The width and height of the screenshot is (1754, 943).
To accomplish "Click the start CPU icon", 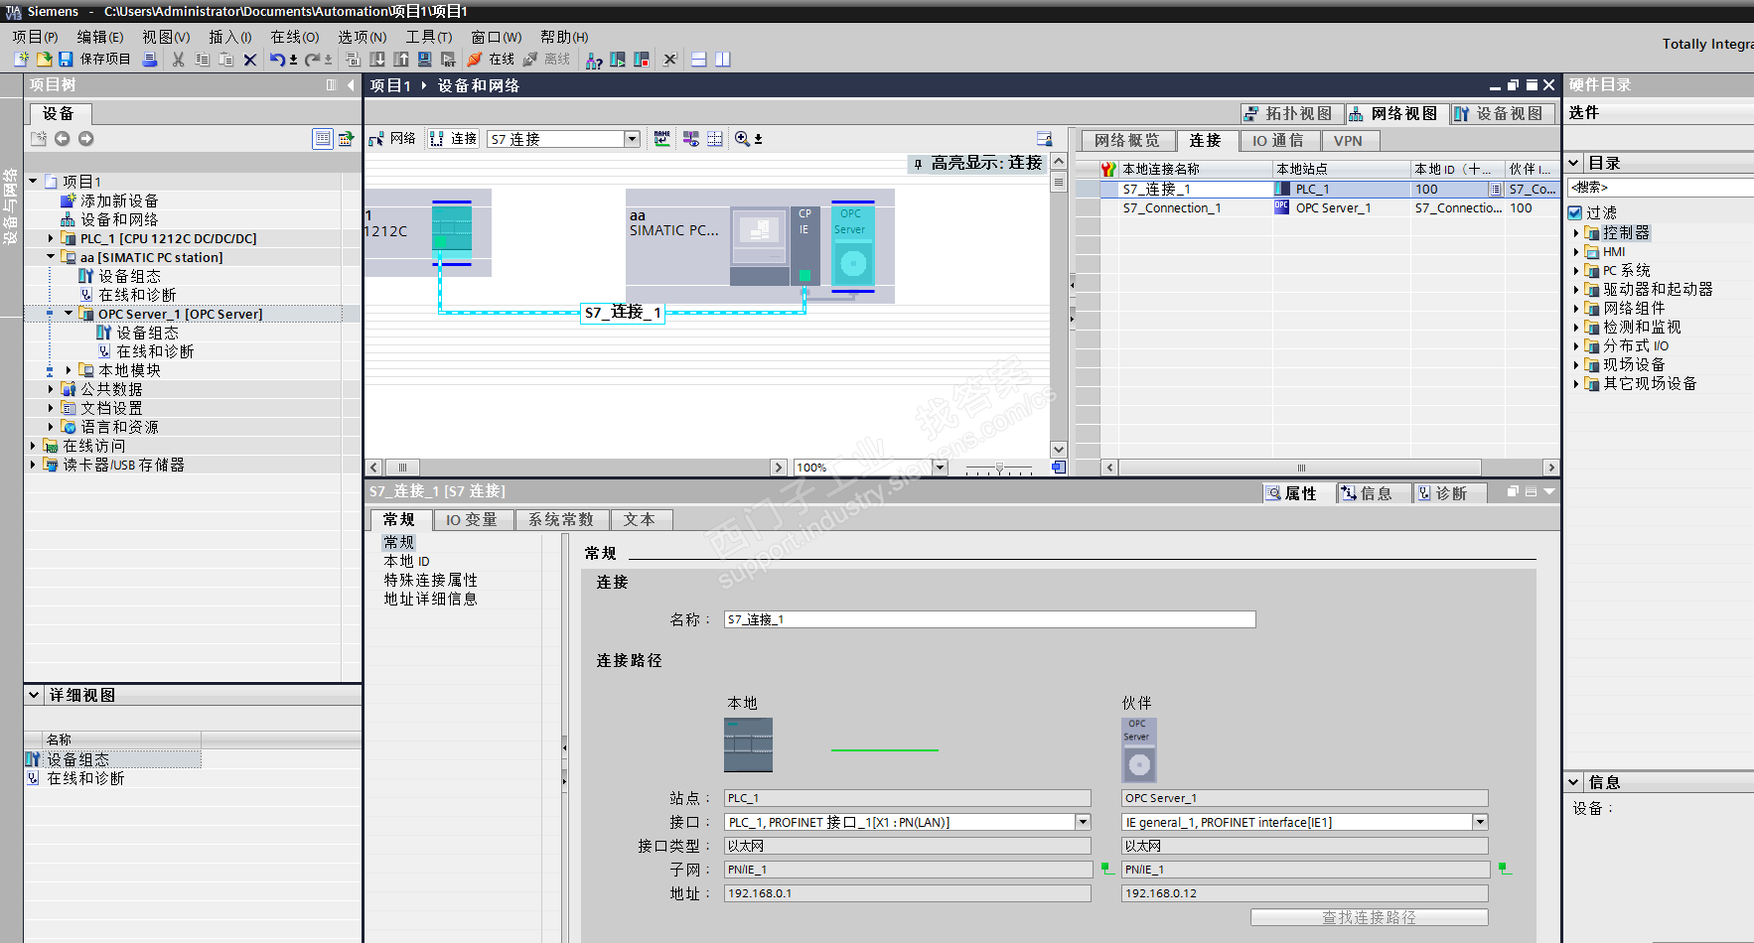I will coord(618,60).
